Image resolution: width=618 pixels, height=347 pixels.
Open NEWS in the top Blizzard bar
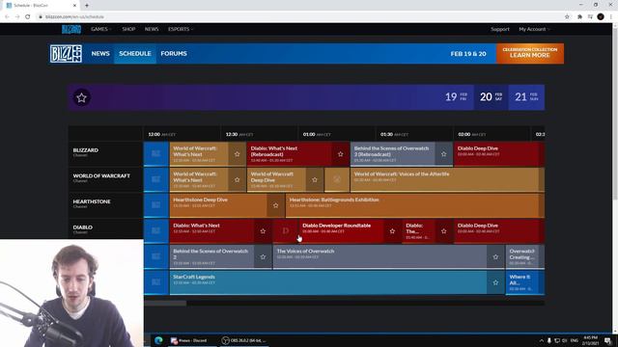pyautogui.click(x=152, y=29)
